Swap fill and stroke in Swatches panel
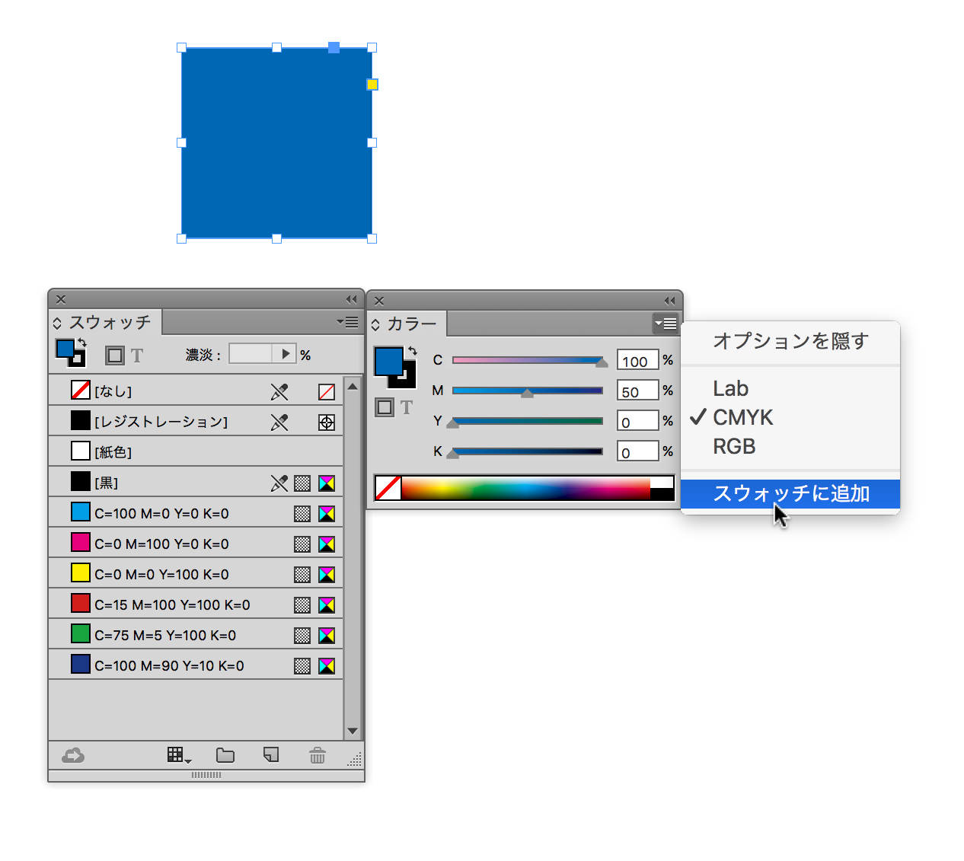Screen dimensions: 964x861 (81, 343)
